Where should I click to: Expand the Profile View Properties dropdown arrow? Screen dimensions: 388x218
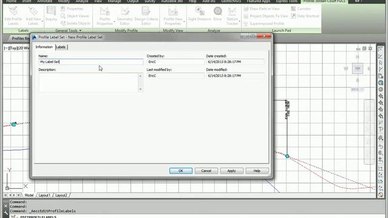tap(184, 22)
